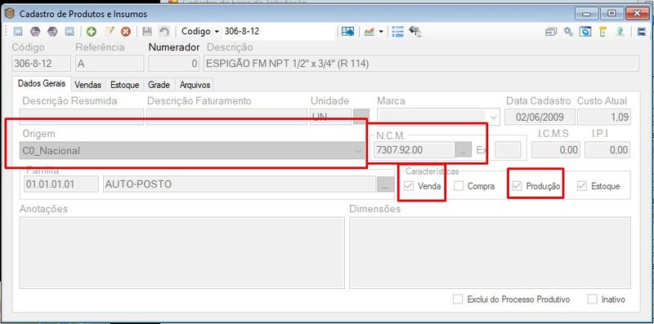Delete record with red X icon
This screenshot has width=654, height=324.
[126, 32]
